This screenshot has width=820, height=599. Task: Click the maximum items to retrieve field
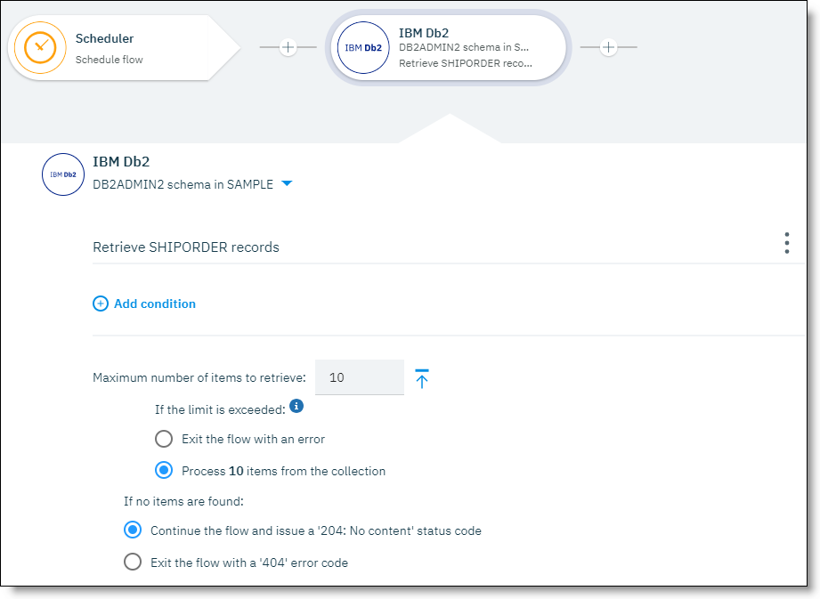tap(359, 377)
